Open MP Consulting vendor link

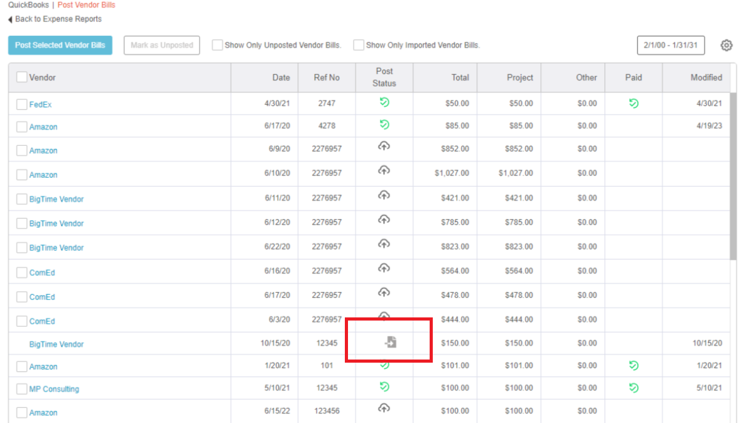(x=54, y=389)
